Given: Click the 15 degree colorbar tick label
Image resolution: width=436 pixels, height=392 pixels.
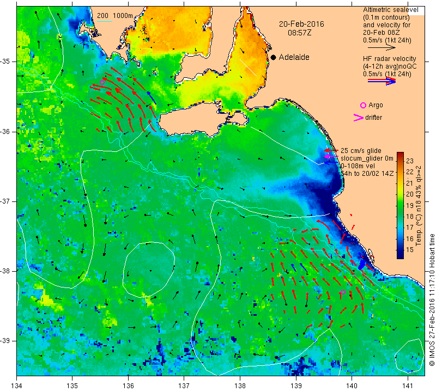Looking at the screenshot, I should tap(410, 250).
